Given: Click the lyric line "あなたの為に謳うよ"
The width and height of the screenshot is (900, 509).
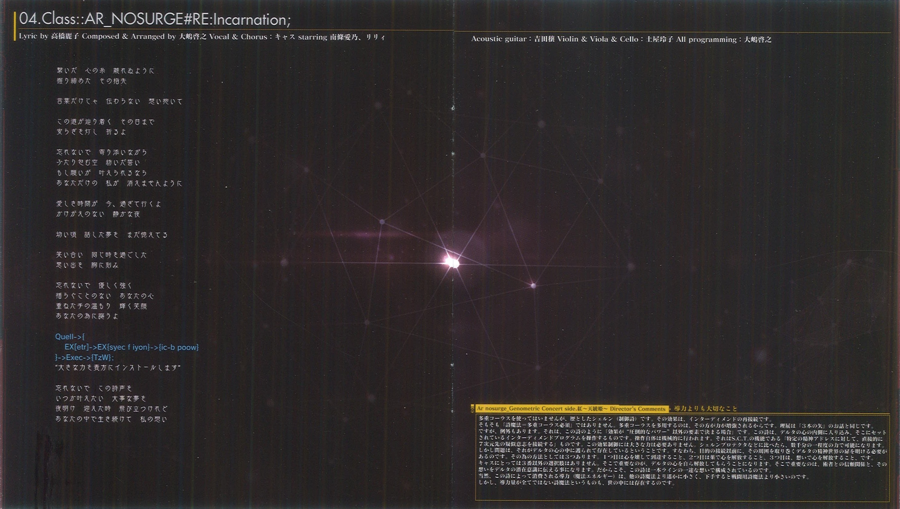Looking at the screenshot, I should (88, 316).
